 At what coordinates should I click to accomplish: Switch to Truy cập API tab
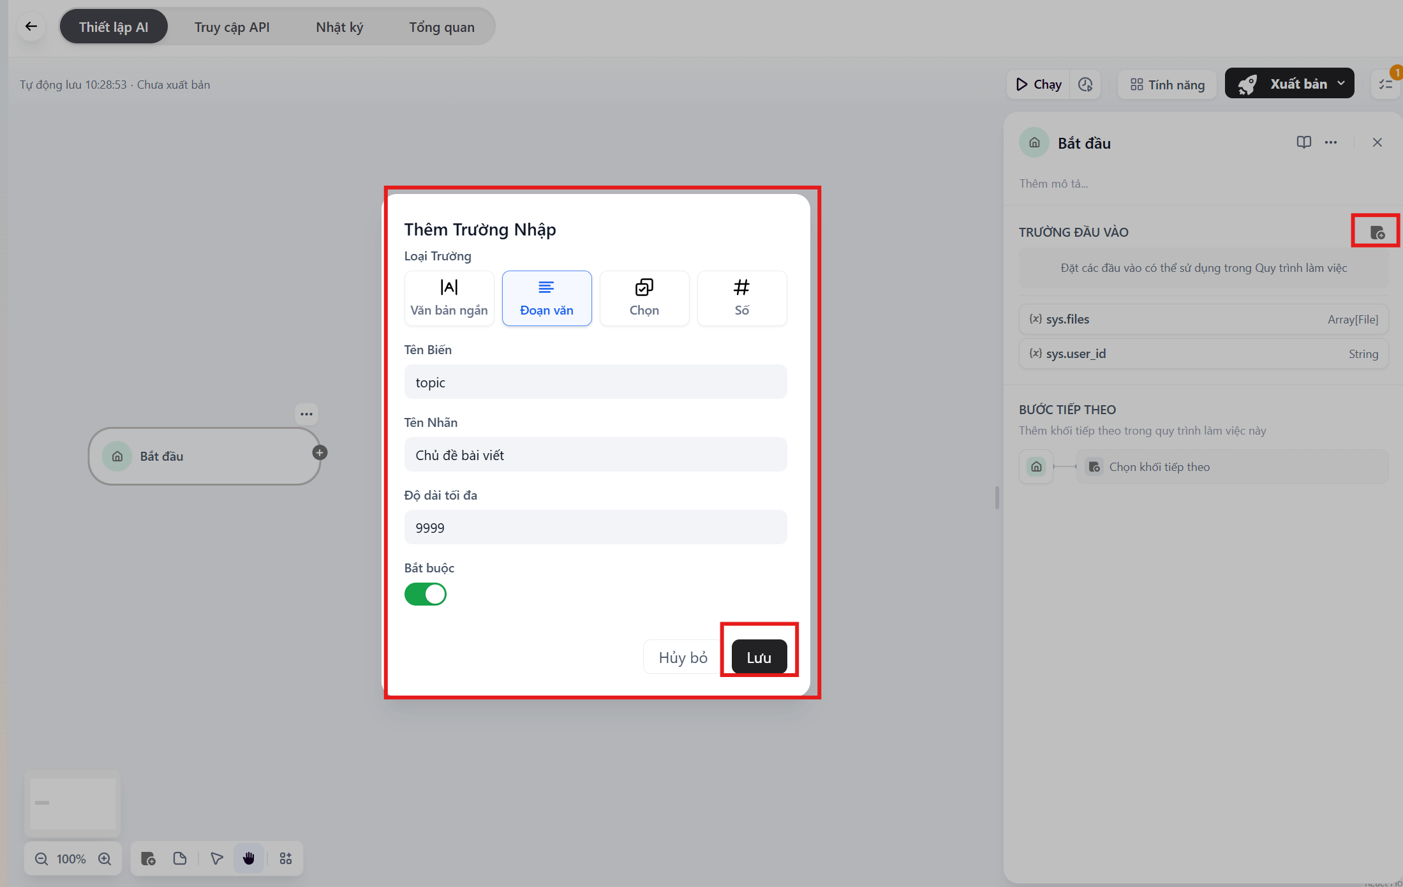(232, 27)
